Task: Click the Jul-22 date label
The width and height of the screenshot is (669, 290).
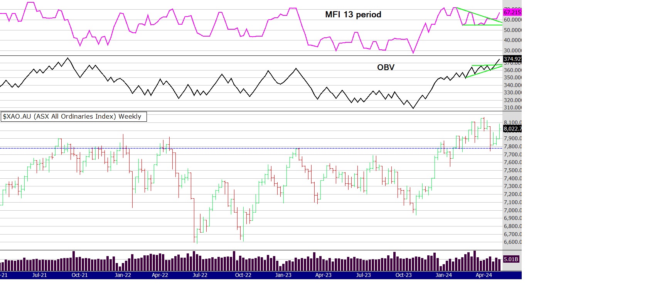Action: click(x=200, y=275)
